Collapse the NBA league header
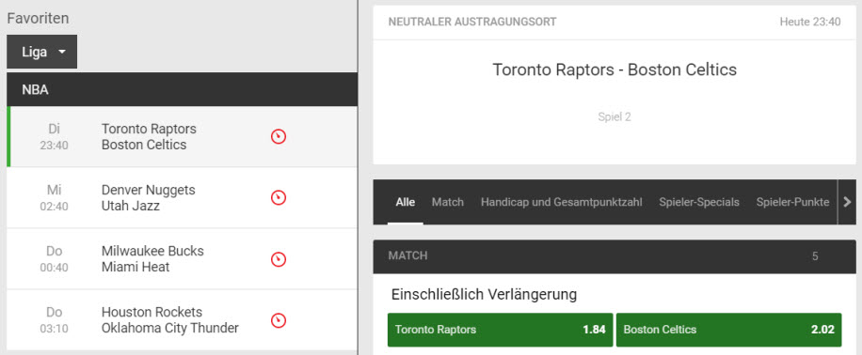The image size is (862, 355). click(x=182, y=89)
